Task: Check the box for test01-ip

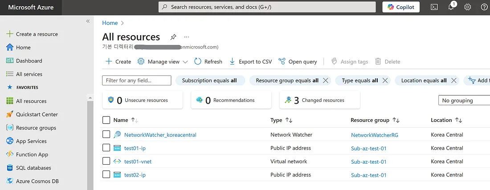Action: (x=106, y=148)
